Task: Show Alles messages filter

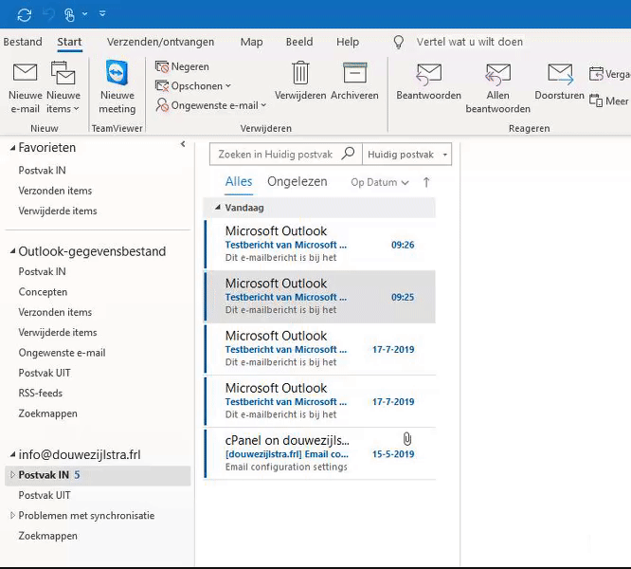Action: tap(239, 182)
